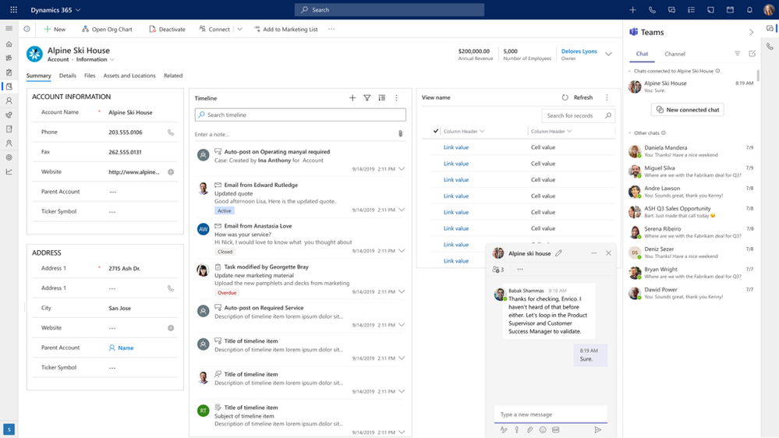Screen dimensions: 779x438
Task: Open website globe icon for alpine URL
Action: (x=171, y=171)
